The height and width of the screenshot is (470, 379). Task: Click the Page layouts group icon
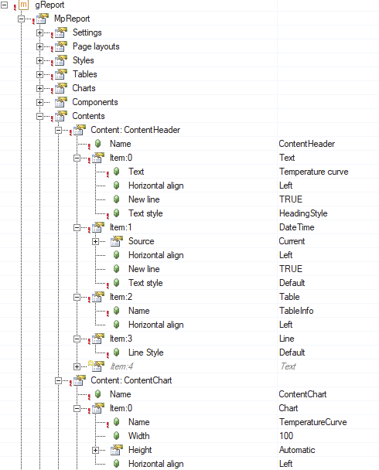point(61,46)
